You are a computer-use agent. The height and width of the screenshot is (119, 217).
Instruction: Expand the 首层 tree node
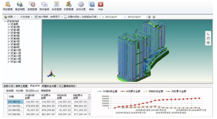point(9,24)
